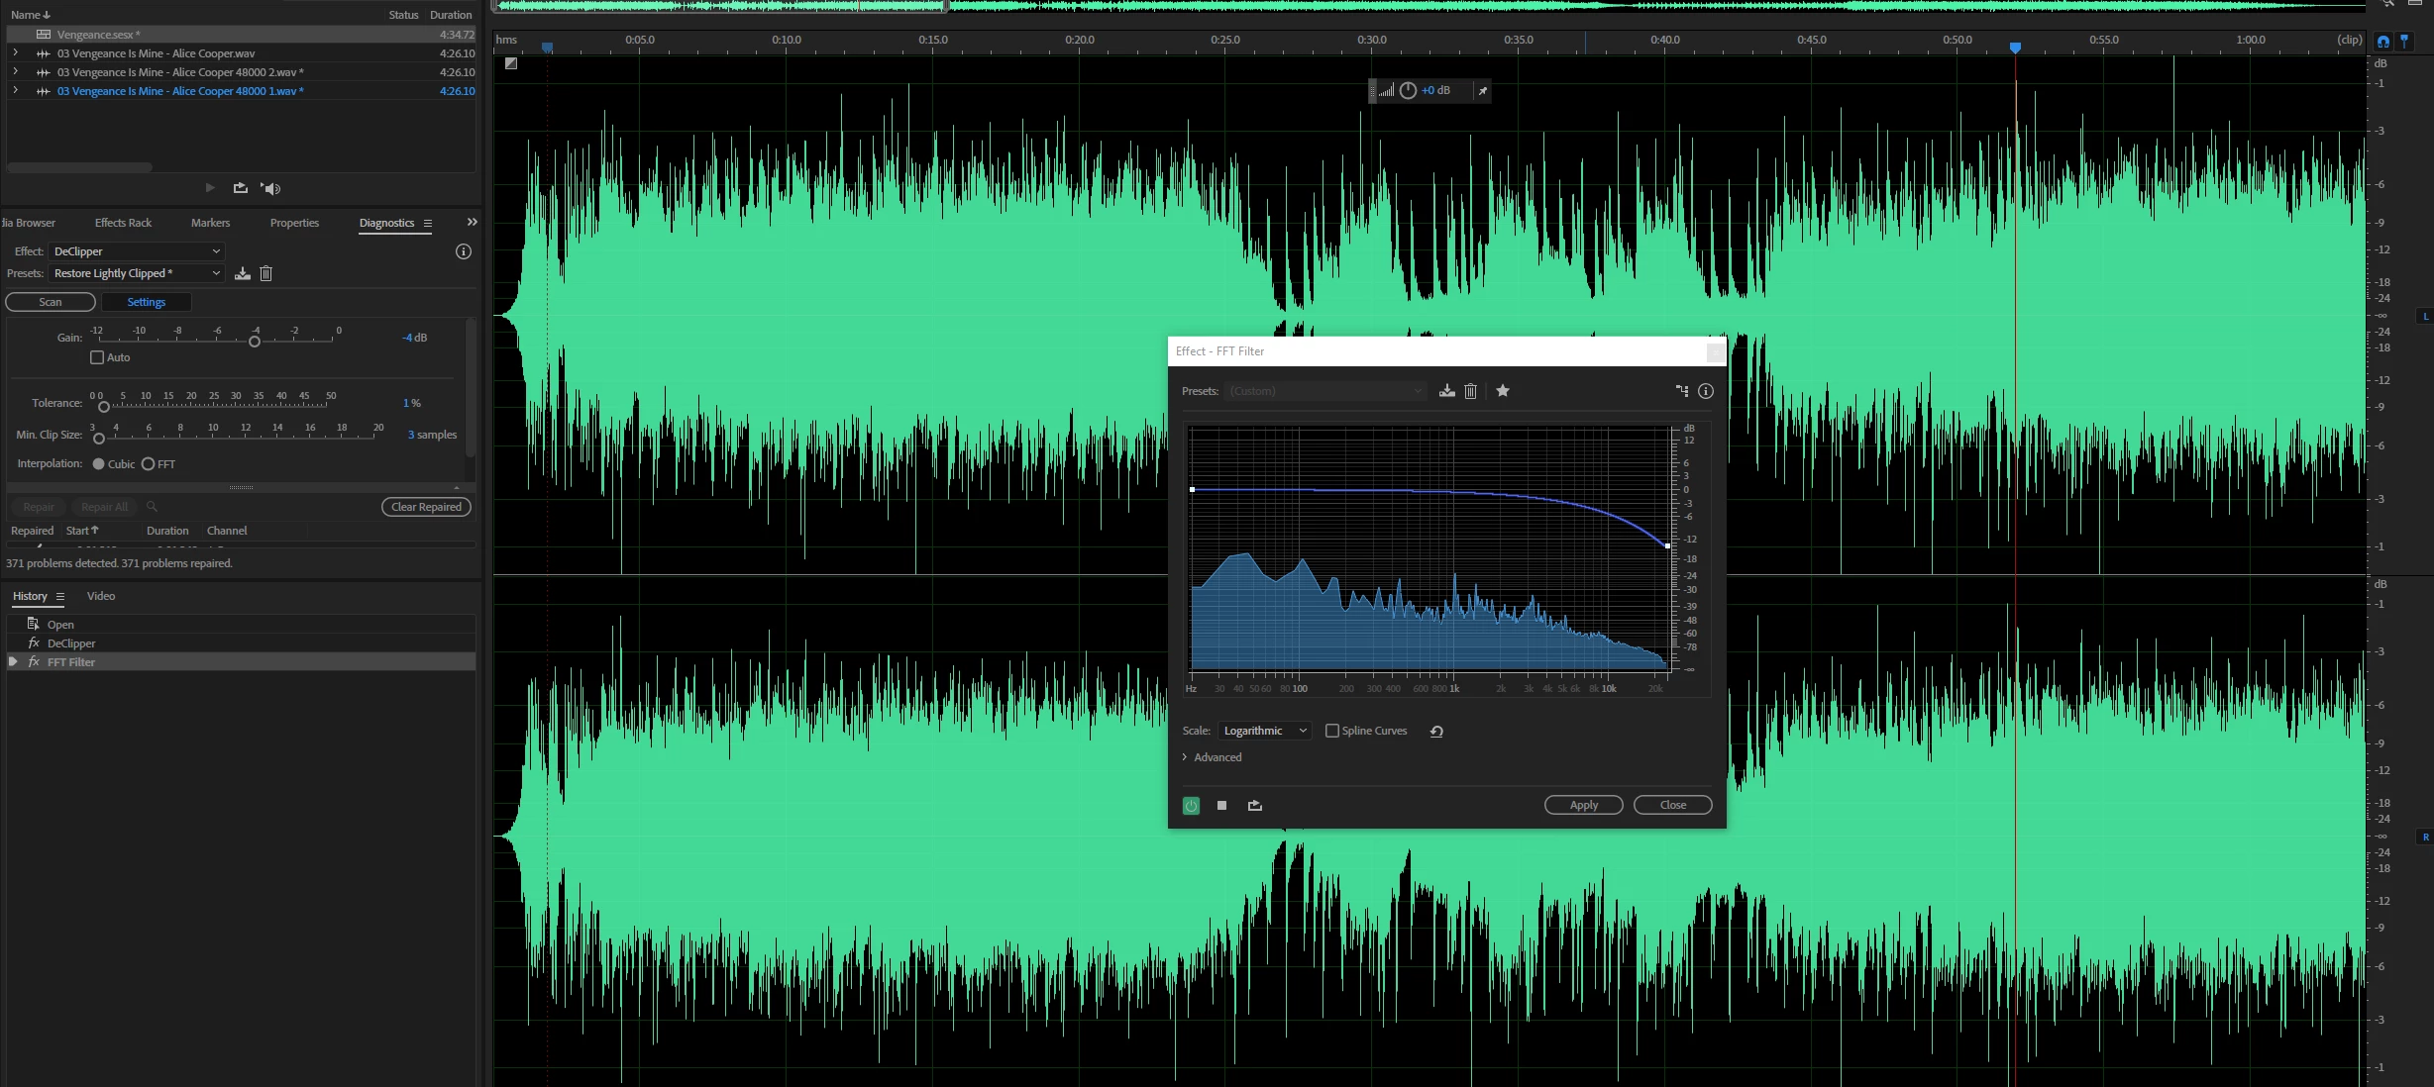Toggle auto-play speaker icon in Files panel
2434x1087 pixels.
[x=270, y=188]
